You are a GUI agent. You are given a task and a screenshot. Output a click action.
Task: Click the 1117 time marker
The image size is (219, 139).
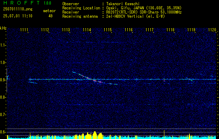point(149,30)
